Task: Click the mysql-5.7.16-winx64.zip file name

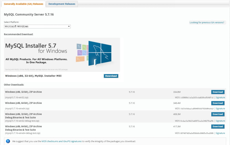Action: click(17, 109)
